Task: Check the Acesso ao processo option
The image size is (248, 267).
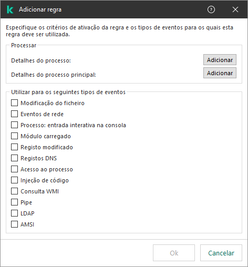Action: tap(14, 169)
